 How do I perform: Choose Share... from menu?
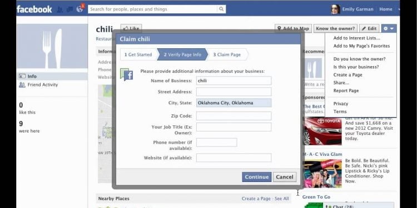[341, 83]
